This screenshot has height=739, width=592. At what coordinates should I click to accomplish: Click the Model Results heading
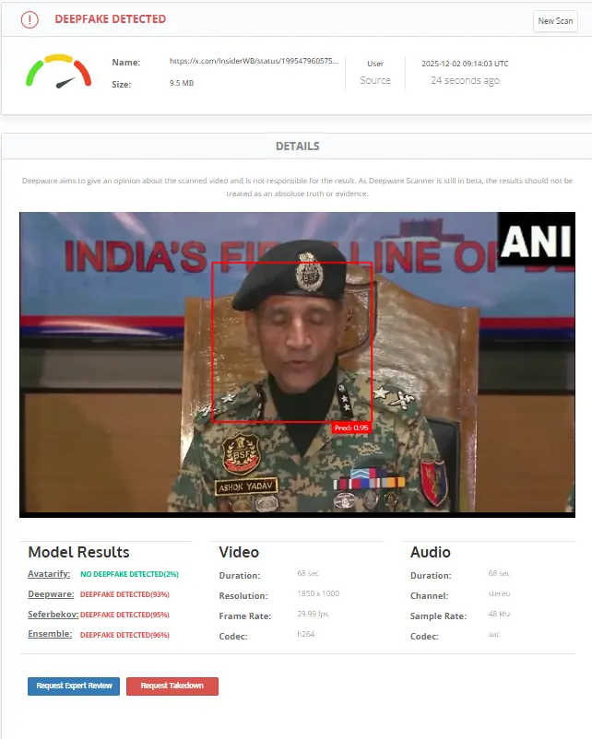coord(78,553)
